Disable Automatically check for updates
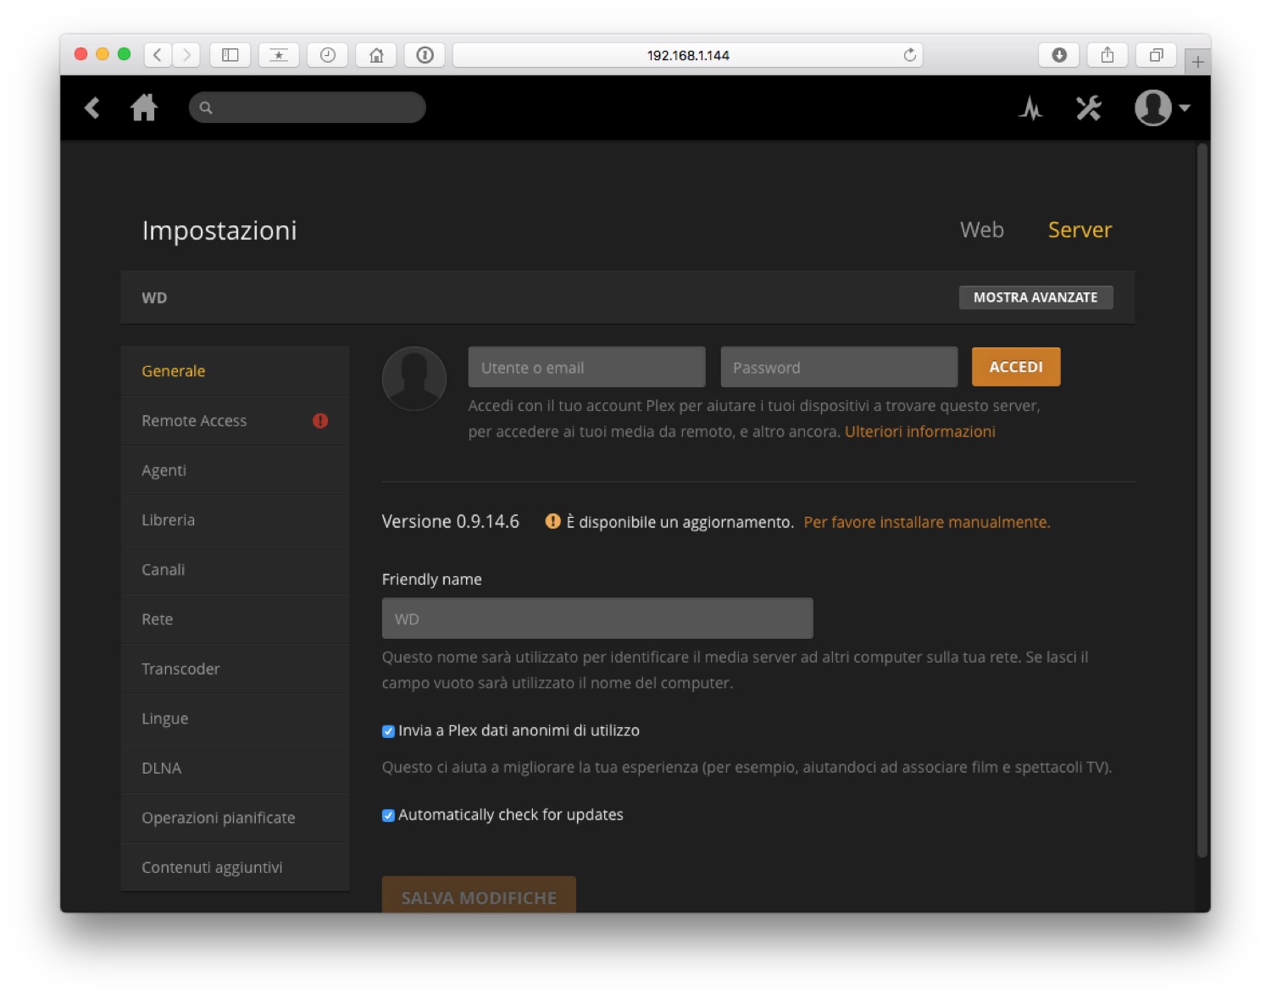 point(388,815)
